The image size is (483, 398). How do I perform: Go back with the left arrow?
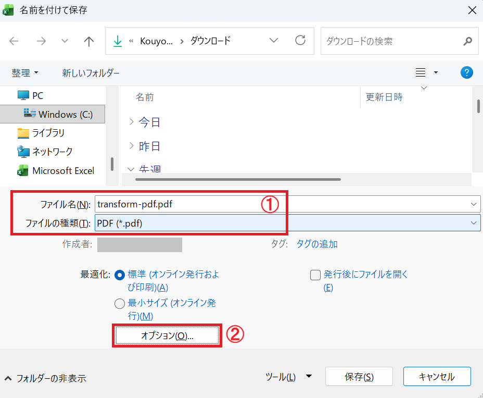click(x=14, y=41)
